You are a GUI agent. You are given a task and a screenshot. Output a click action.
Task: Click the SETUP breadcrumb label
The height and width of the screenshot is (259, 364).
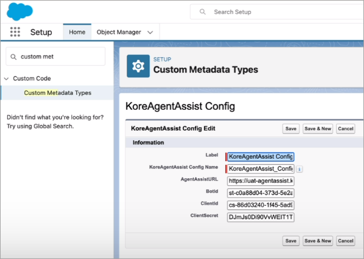(x=162, y=59)
